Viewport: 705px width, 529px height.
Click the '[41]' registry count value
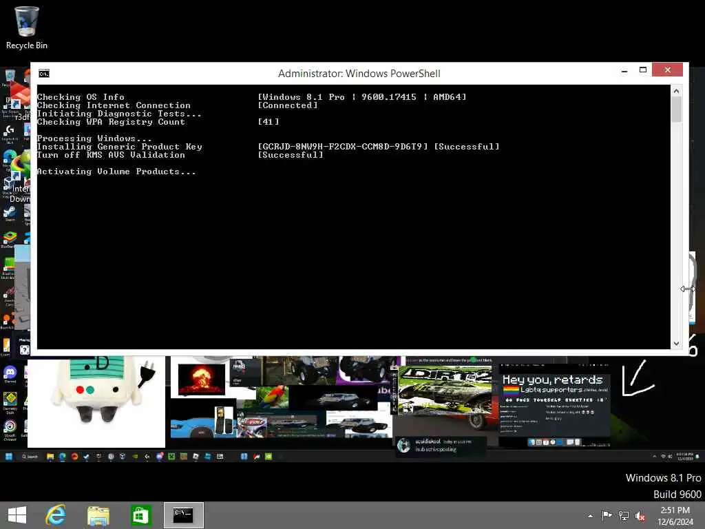click(x=269, y=122)
